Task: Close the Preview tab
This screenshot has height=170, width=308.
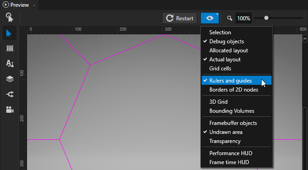Action: pos(34,5)
